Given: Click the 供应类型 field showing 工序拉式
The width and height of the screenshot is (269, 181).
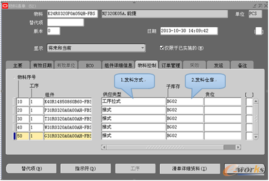Looking at the screenshot, I should 134,102.
